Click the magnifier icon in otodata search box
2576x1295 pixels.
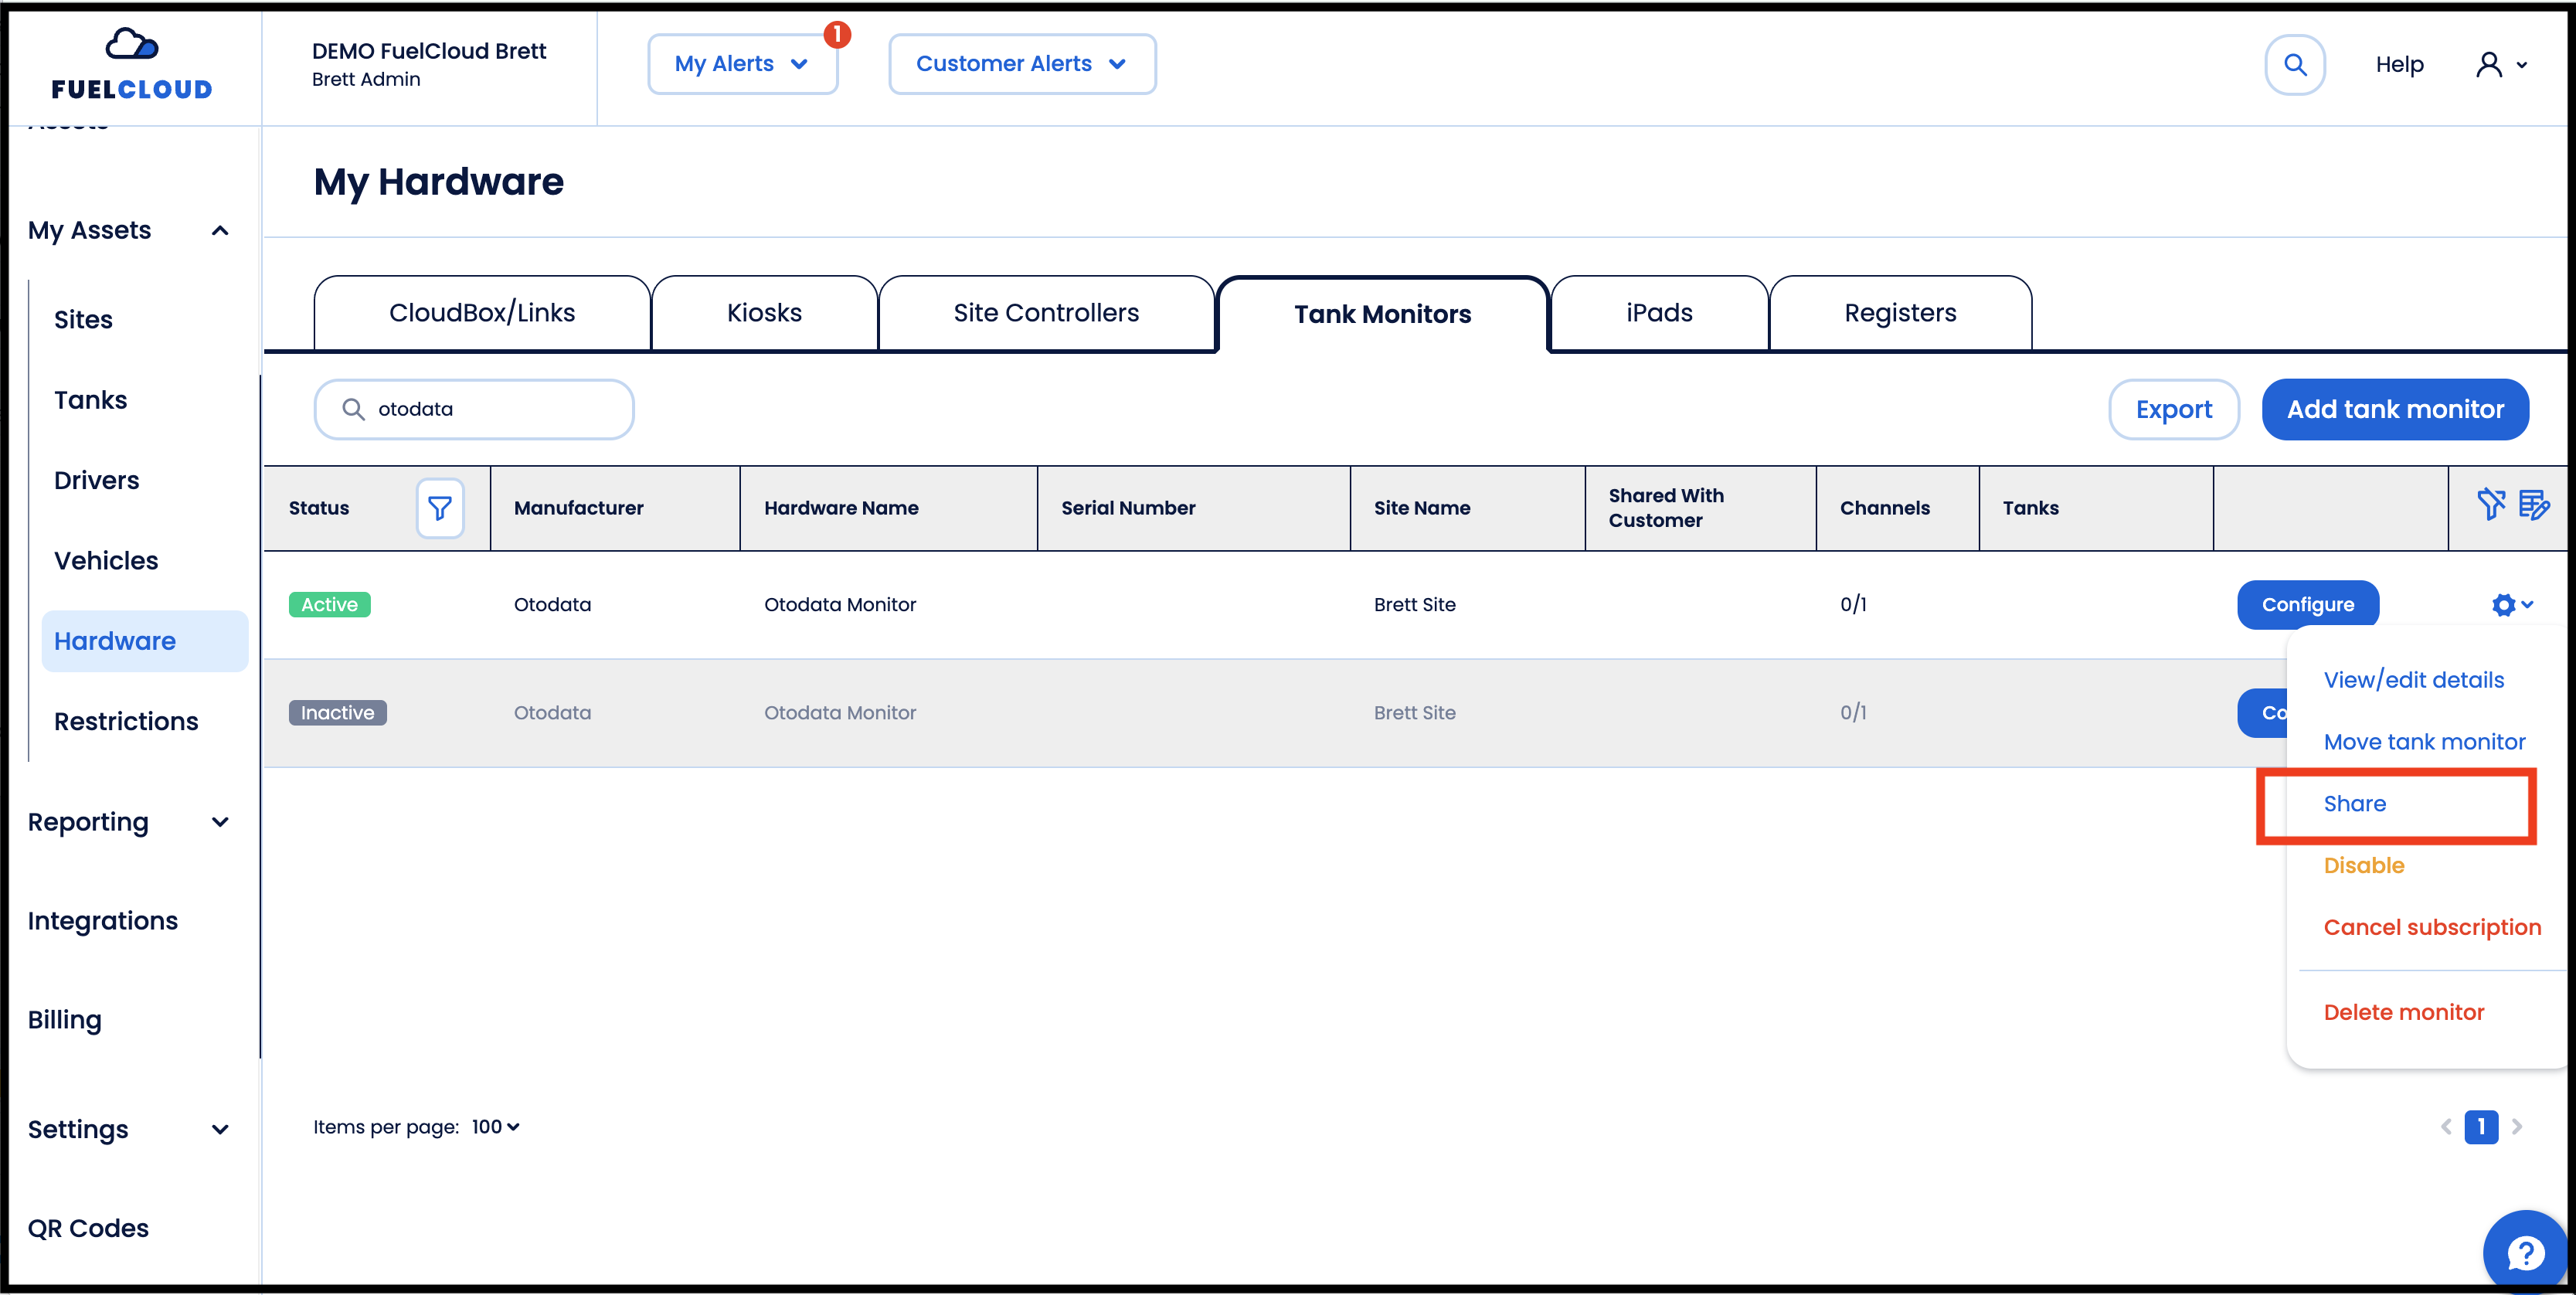click(353, 409)
